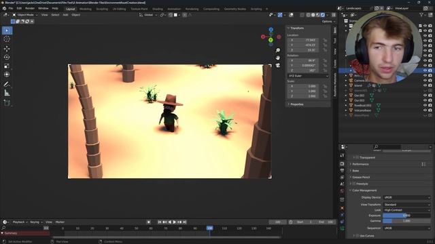Image resolution: width=435 pixels, height=244 pixels.
Task: Select the Add Cube tool
Action: 7,103
